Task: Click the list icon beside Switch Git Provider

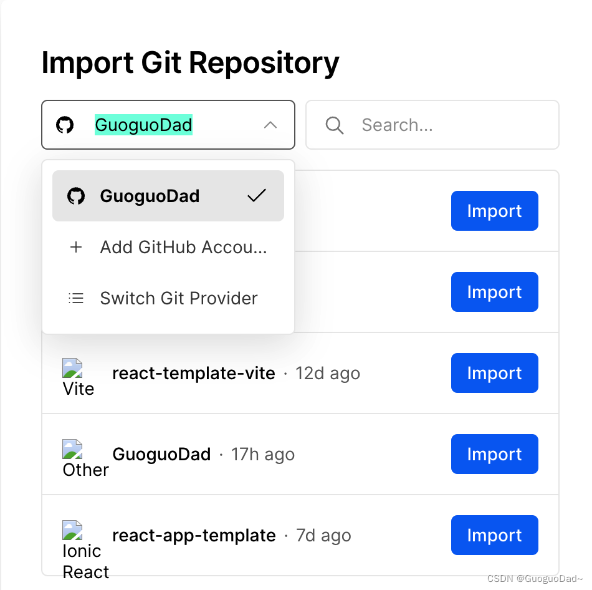Action: pyautogui.click(x=76, y=298)
